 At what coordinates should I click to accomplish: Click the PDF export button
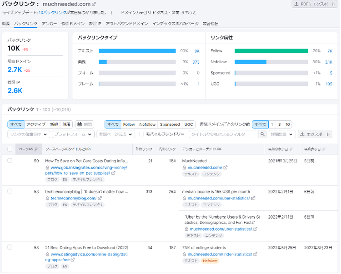pyautogui.click(x=315, y=4)
